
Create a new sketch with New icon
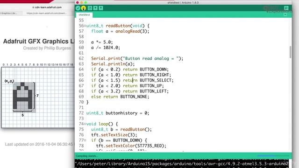[90, 8]
